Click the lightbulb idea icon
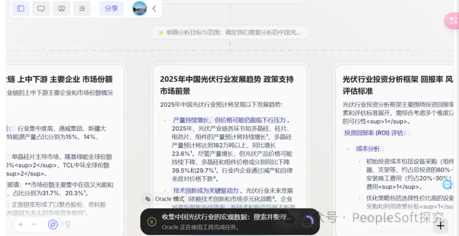Screen dimensions: 459x236 point(68,224)
